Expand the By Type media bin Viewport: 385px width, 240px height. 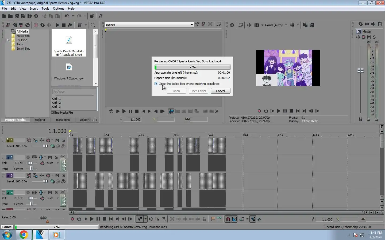point(8,40)
